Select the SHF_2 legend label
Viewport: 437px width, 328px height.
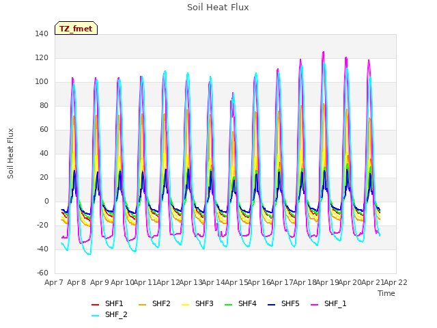(x=116, y=314)
